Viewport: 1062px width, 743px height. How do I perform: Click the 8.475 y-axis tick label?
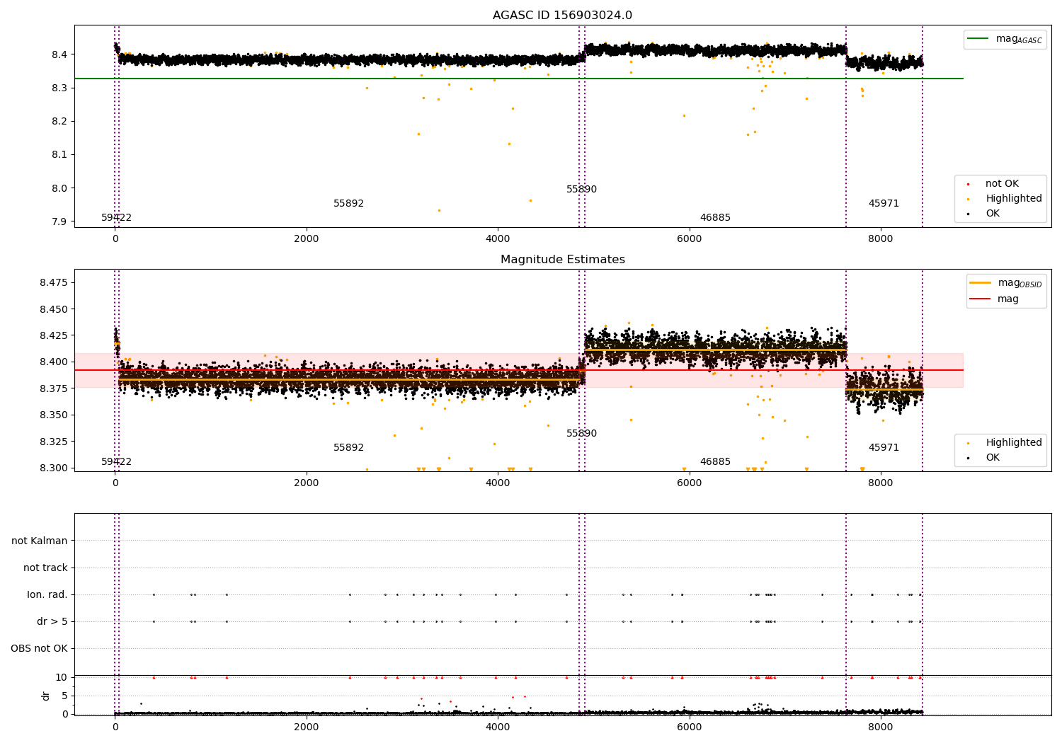54,282
